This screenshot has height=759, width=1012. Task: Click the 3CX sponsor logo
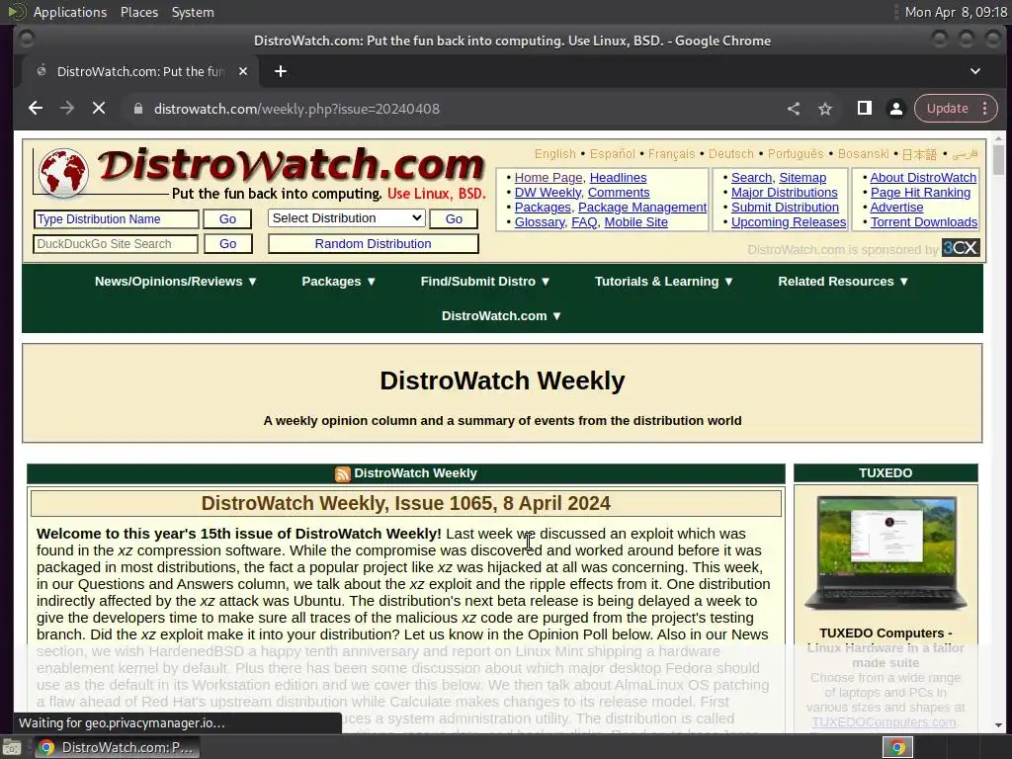[x=961, y=248]
